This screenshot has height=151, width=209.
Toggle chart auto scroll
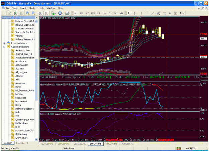tap(40, 13)
